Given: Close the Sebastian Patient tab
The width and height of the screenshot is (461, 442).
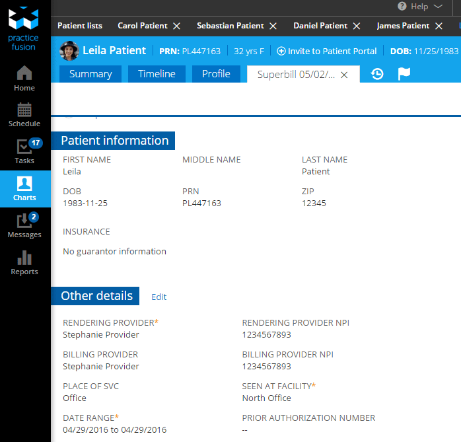Looking at the screenshot, I should click(269, 26).
